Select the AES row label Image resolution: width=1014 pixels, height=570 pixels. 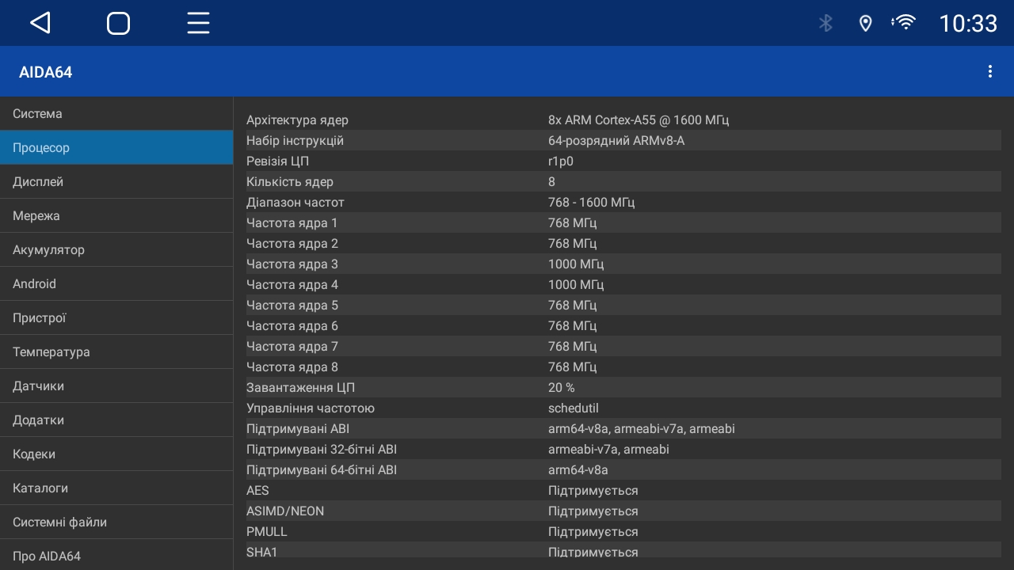(x=257, y=491)
